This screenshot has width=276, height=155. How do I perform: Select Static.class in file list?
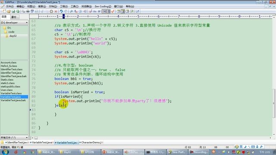click(7, 80)
